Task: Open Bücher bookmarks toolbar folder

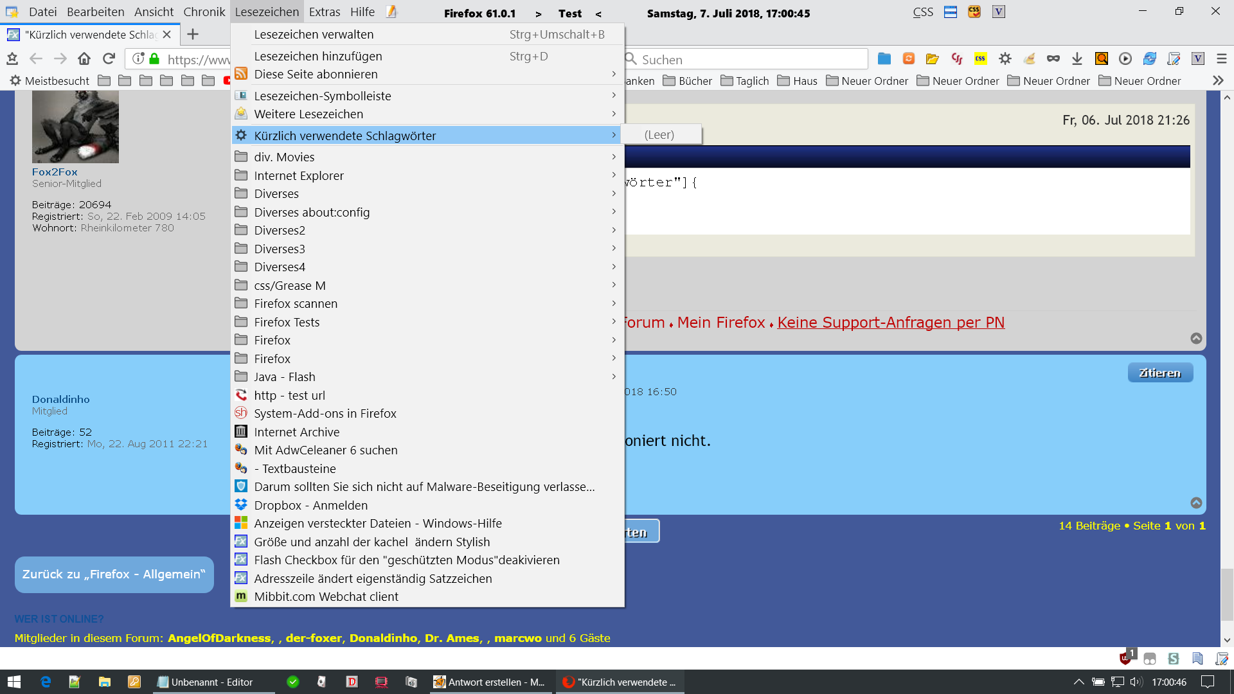Action: tap(688, 81)
